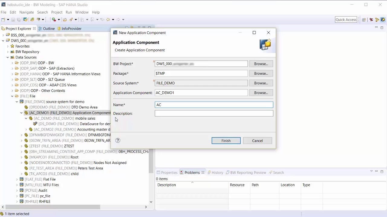
Task: Click the Last Edit Location arrow icon
Action: (102, 20)
